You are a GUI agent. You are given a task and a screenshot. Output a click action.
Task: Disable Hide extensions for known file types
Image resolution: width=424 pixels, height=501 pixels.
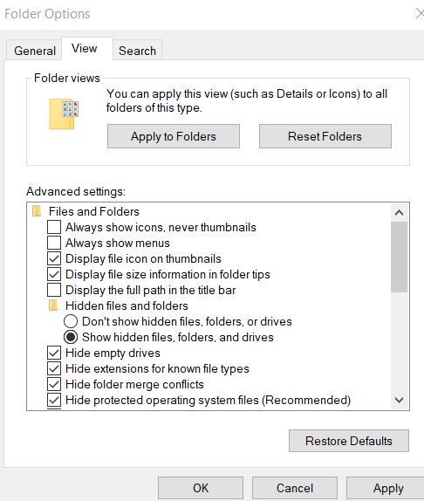pos(54,368)
